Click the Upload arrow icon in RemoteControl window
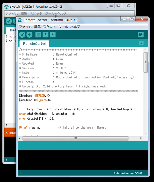The width and height of the screenshot is (154, 182). 29,34
